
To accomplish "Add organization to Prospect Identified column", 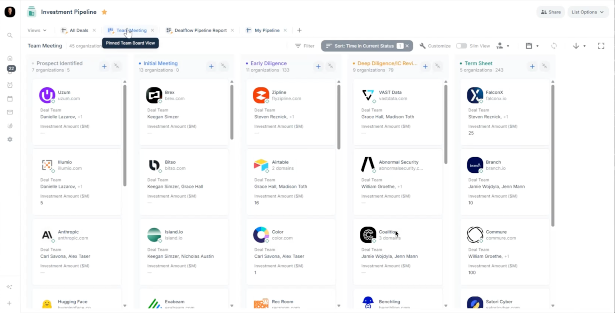I will (104, 67).
